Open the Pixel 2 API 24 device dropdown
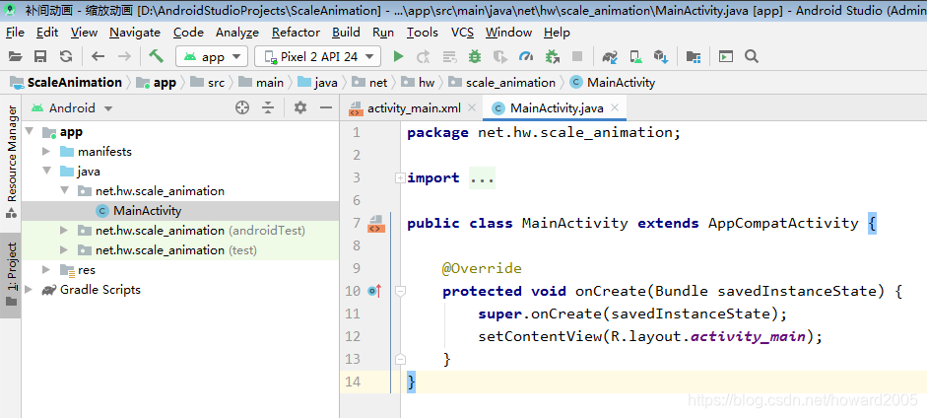The height and width of the screenshot is (418, 927). pyautogui.click(x=317, y=57)
